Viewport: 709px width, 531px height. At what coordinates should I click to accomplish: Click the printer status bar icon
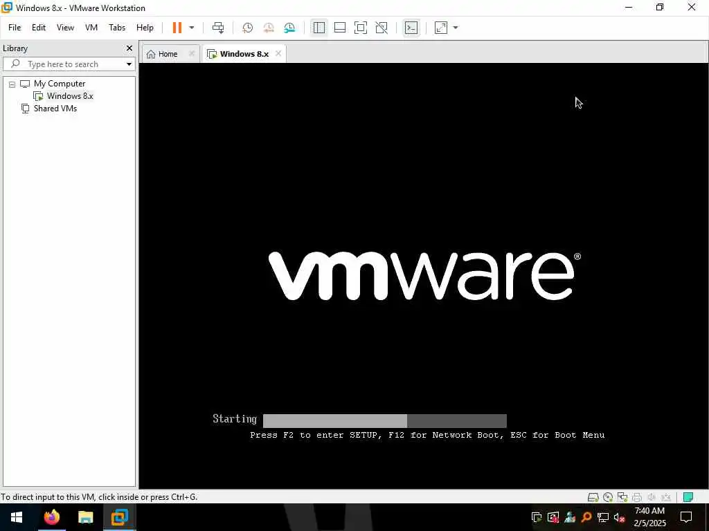click(x=637, y=497)
